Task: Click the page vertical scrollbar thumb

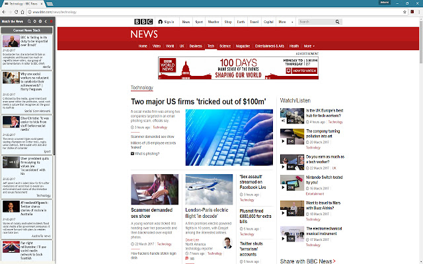Action: pyautogui.click(x=421, y=42)
